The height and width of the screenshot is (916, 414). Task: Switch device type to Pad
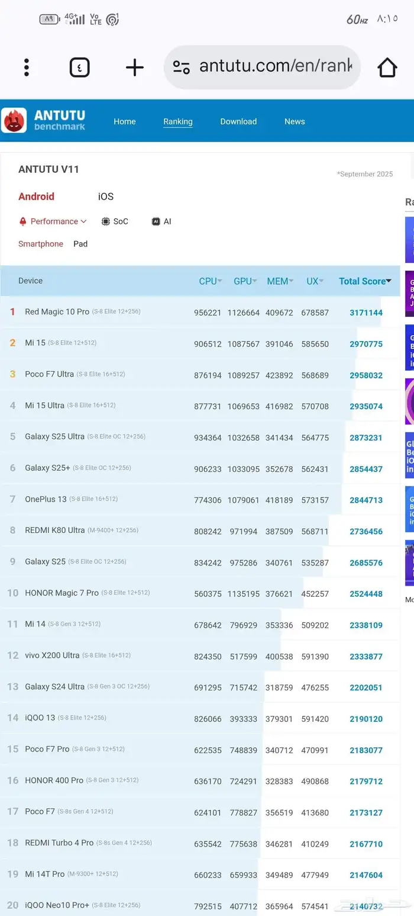(x=80, y=244)
